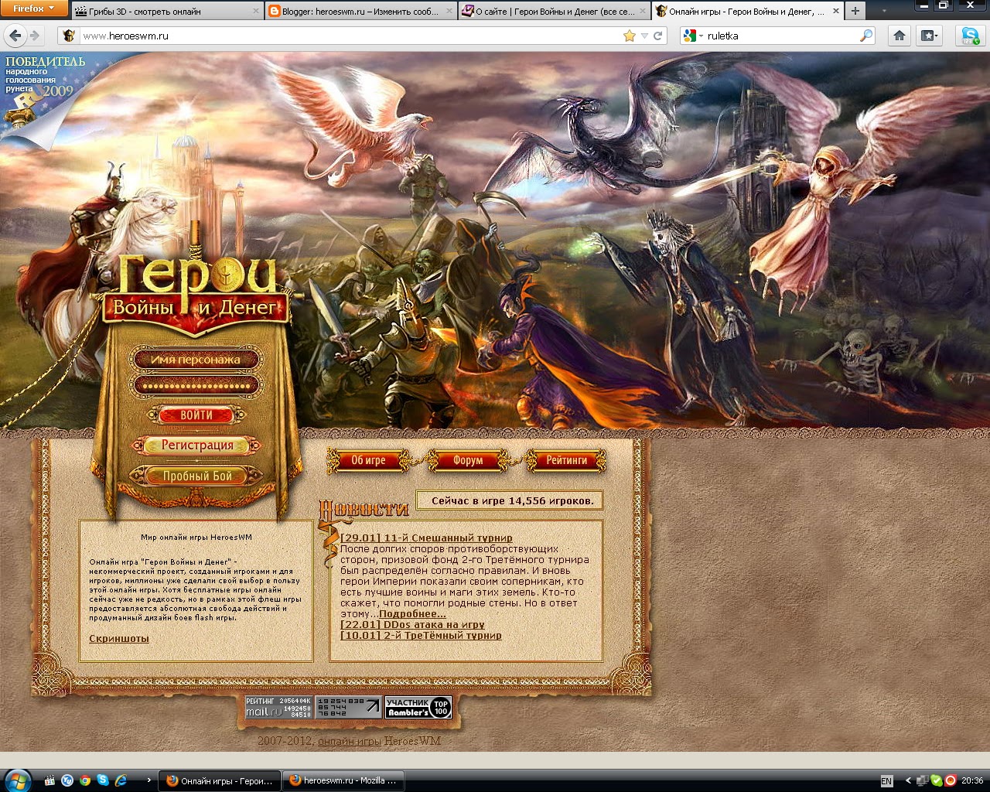Screen dimensions: 990x792
Task: Open the Skype toolbar extension button
Action: [970, 36]
